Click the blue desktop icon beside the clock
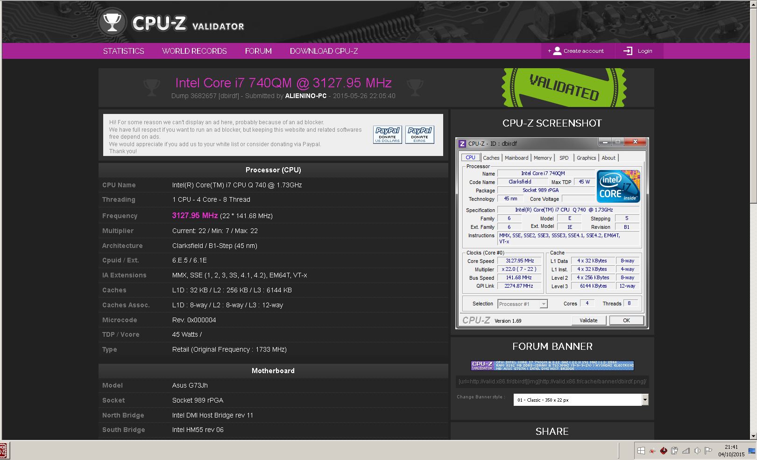 point(751,451)
